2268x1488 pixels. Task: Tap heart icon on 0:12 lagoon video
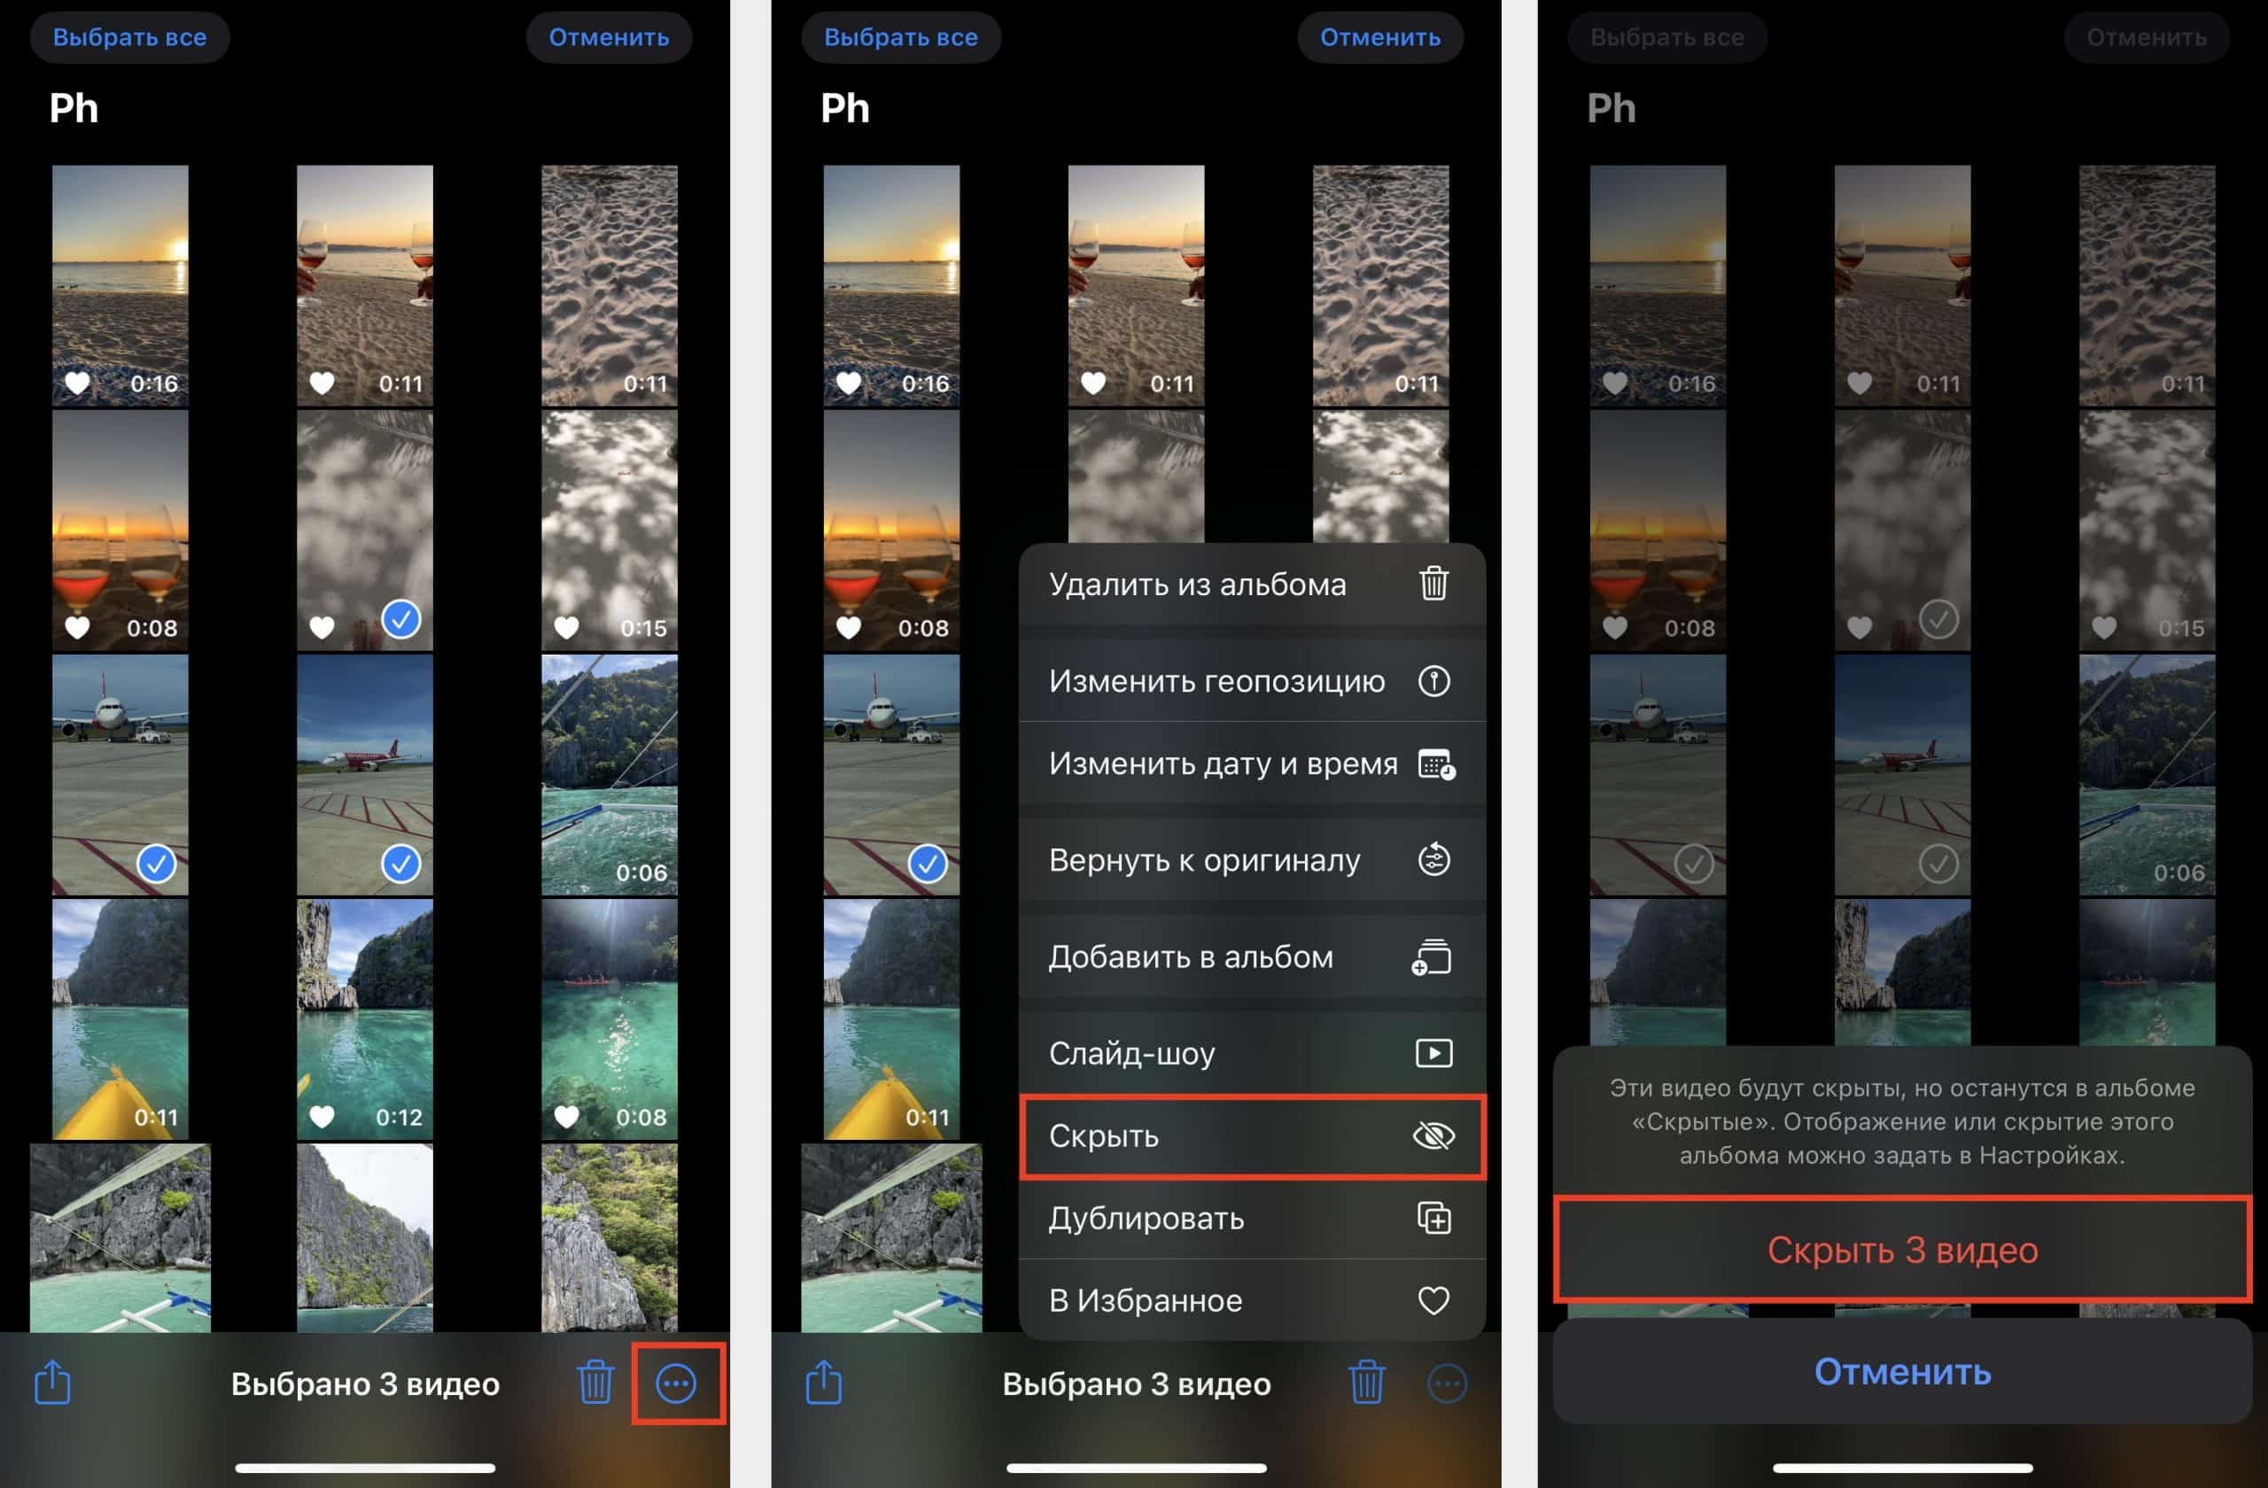322,1115
